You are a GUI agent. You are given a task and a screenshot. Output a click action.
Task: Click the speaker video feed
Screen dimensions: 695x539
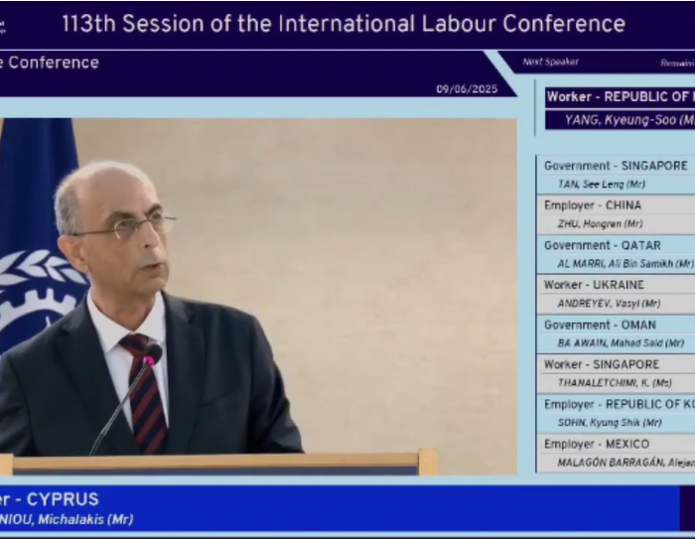click(258, 297)
